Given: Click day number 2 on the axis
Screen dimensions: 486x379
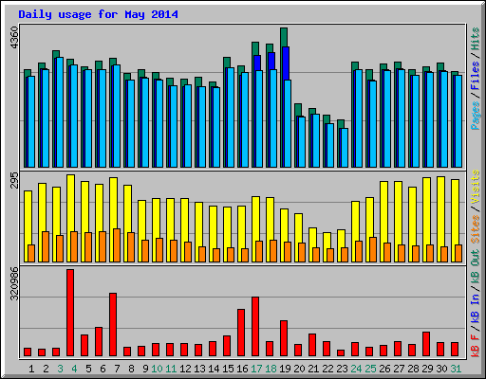Looking at the screenshot, I should pyautogui.click(x=46, y=369).
